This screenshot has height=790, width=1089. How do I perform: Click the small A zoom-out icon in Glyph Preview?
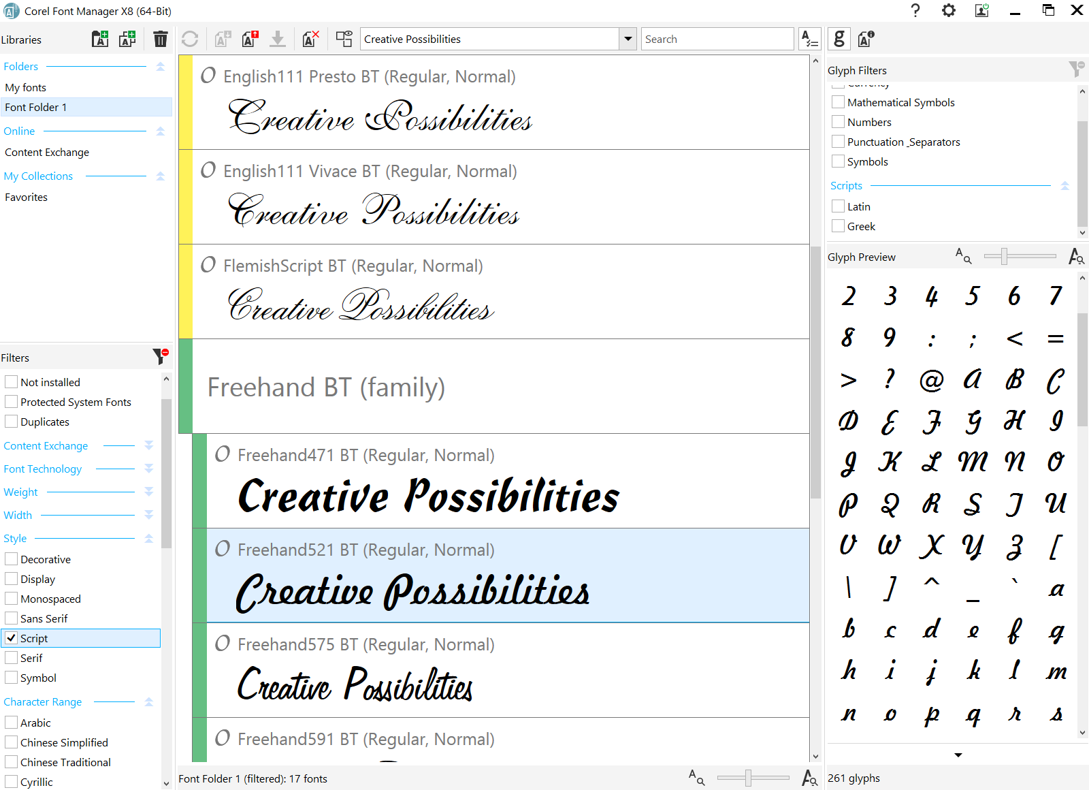tap(963, 256)
